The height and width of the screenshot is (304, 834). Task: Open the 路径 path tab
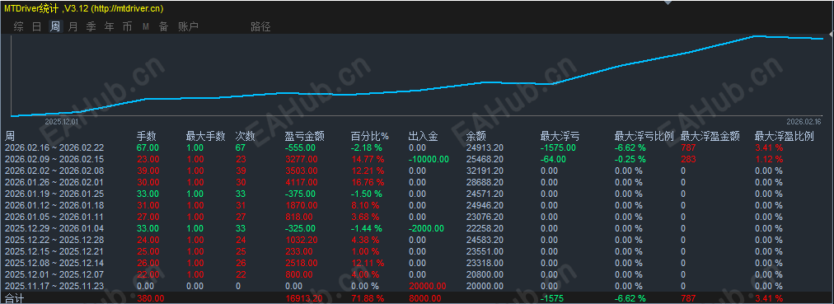260,26
